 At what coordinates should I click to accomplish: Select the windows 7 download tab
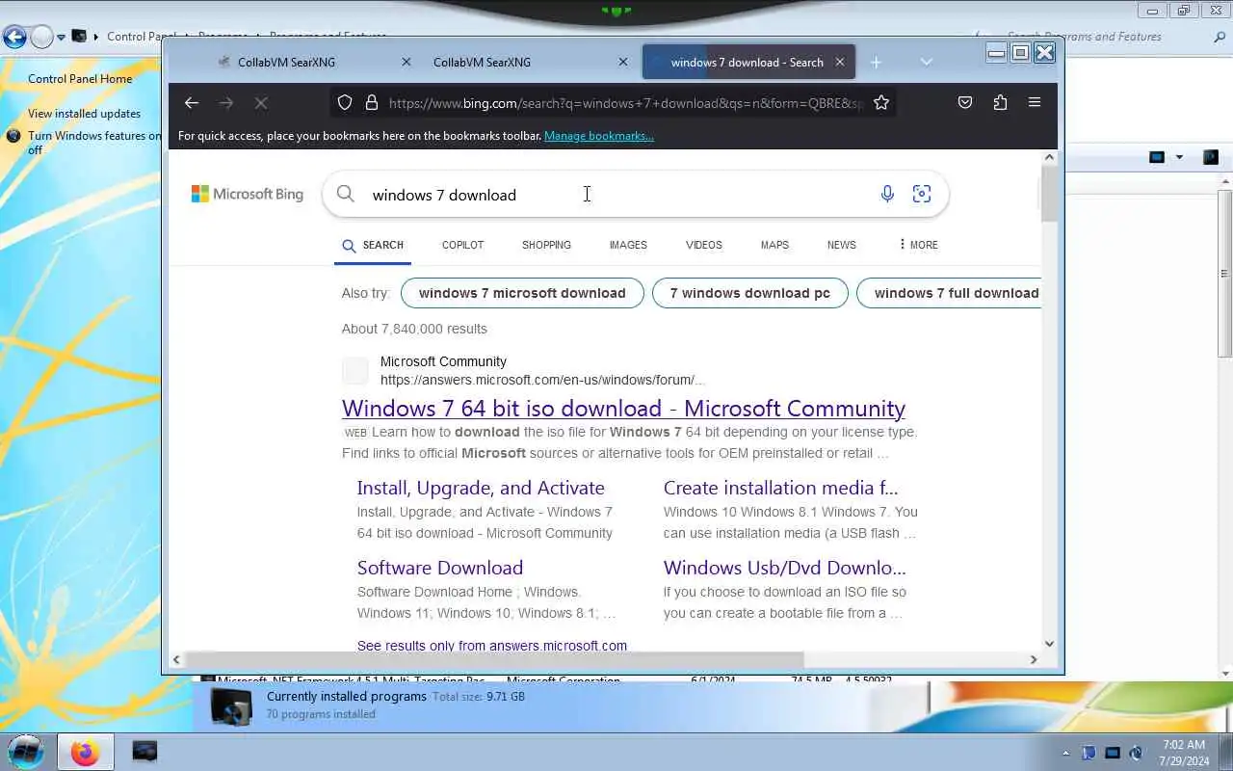[748, 63]
